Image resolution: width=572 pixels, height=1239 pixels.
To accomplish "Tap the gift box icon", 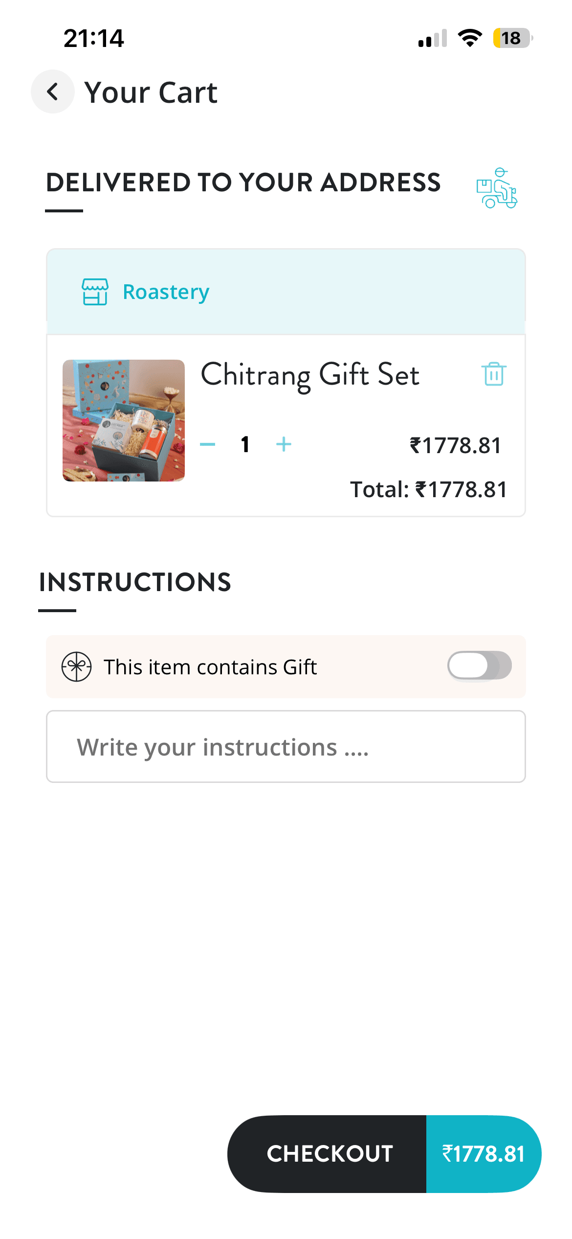I will coord(76,666).
